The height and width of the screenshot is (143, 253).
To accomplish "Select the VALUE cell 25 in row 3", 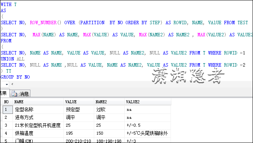I will coord(79,125).
